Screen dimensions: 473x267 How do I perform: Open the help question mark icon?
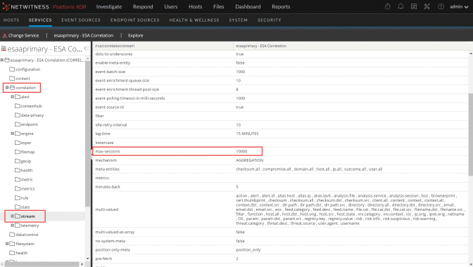pyautogui.click(x=441, y=6)
